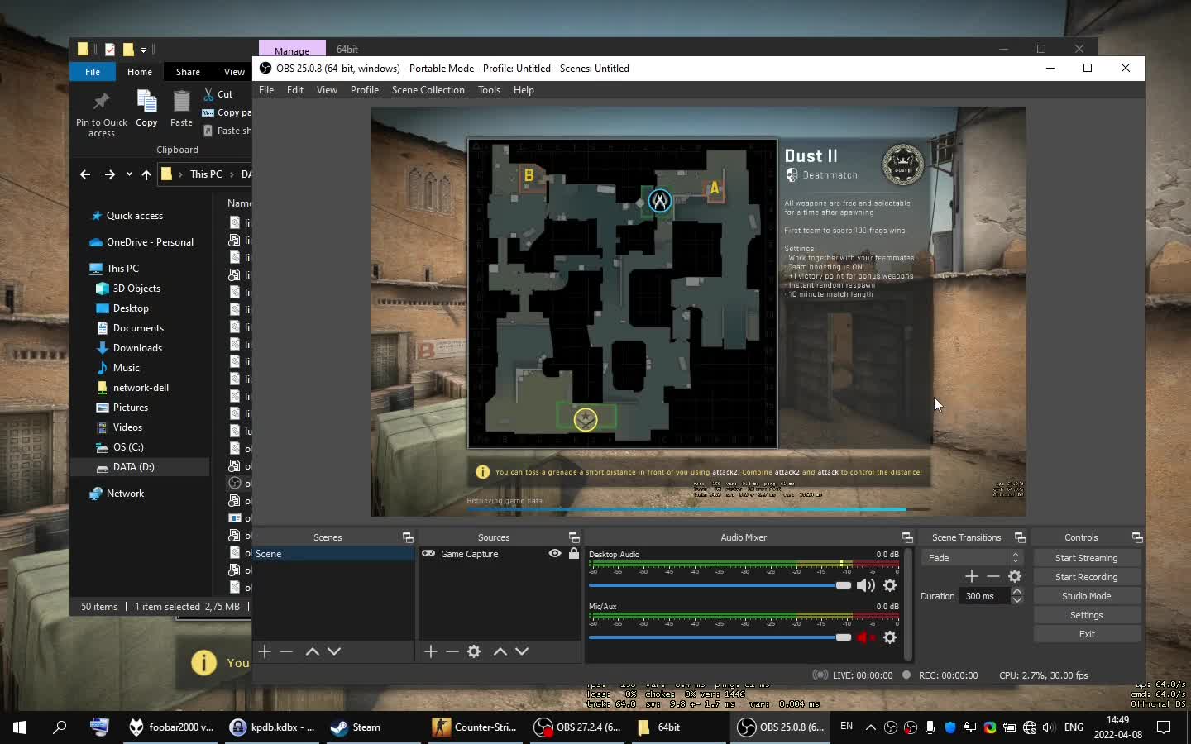Add a new source with plus icon
The image size is (1191, 744).
pos(431,651)
